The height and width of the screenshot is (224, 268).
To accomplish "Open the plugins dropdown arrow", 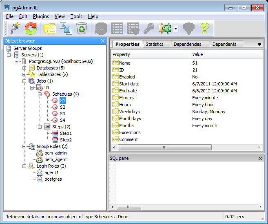I will 175,29.
